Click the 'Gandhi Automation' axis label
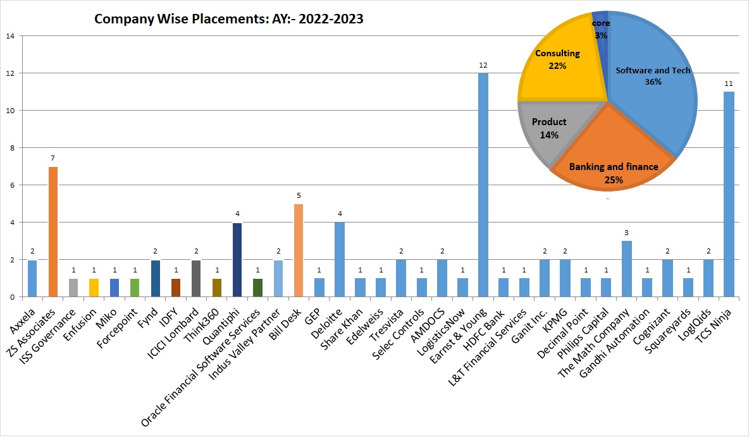The height and width of the screenshot is (440, 754). coord(615,343)
